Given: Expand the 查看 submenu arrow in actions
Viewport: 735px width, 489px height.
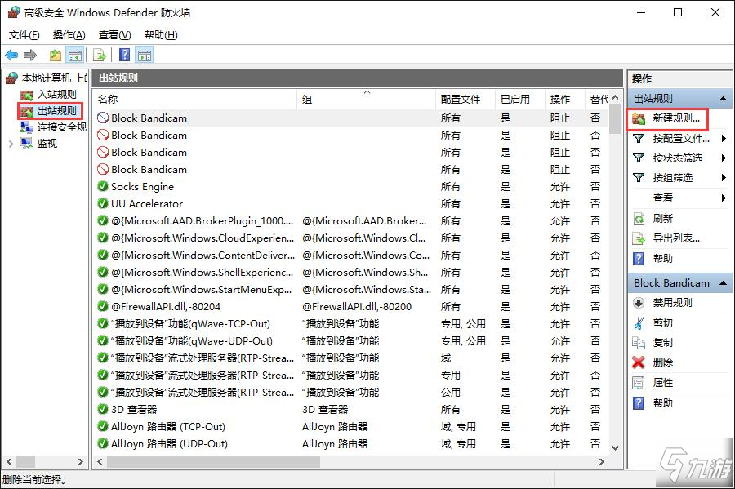Looking at the screenshot, I should pyautogui.click(x=724, y=198).
